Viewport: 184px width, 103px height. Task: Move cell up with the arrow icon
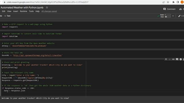tap(166, 59)
